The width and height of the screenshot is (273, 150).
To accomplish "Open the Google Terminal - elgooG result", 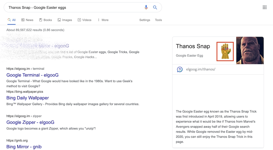I will point(32,75).
